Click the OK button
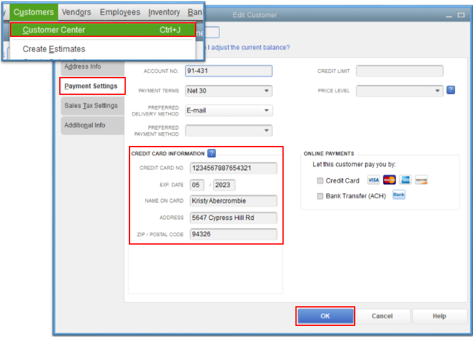This screenshot has height=337, width=473. pos(325,316)
